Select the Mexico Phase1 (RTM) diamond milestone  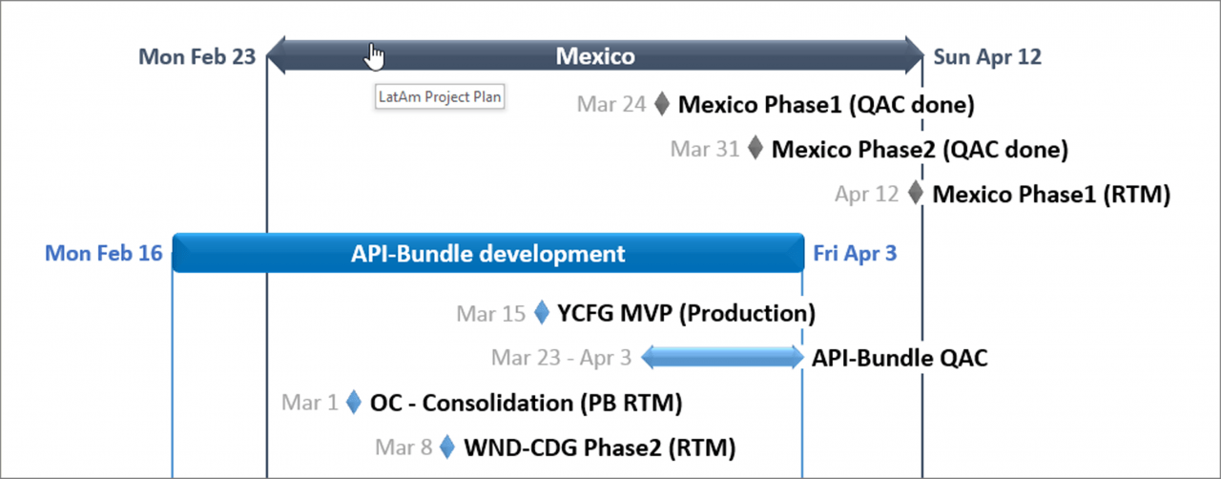pos(916,194)
